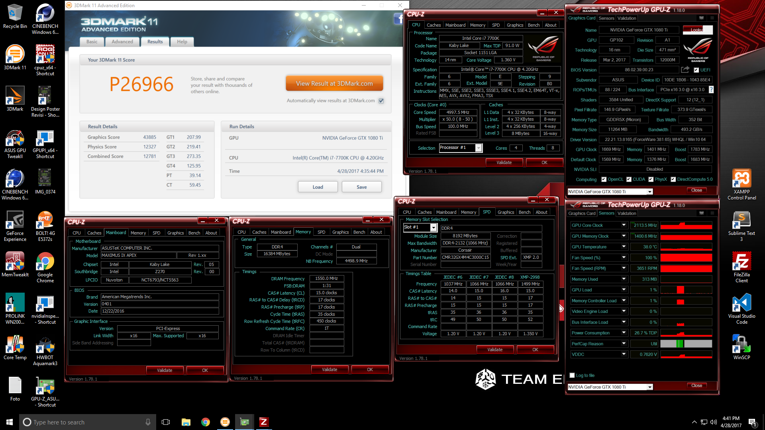765x430 pixels.
Task: Open the Sublime Text 3 icon
Action: tap(741, 226)
